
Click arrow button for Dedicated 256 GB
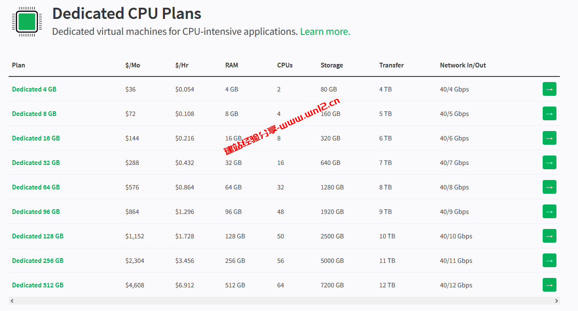point(549,260)
